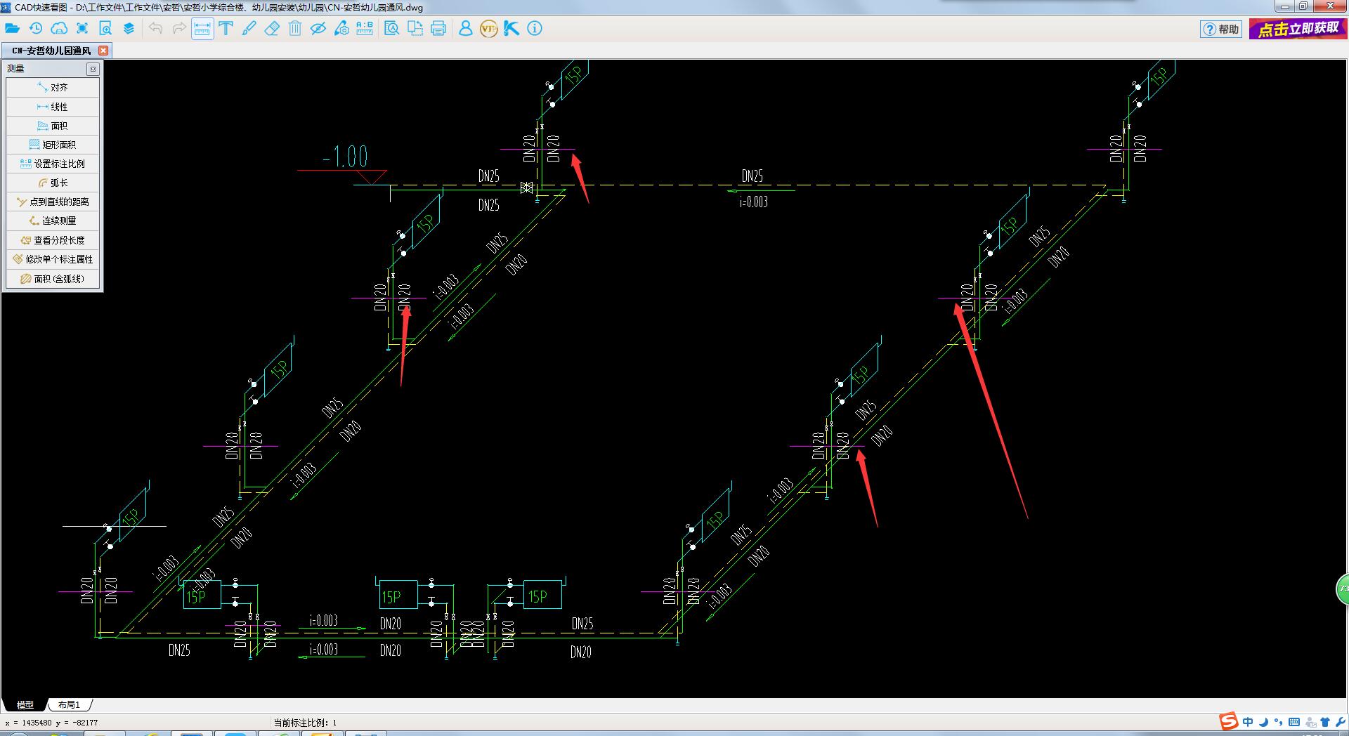Toggle Chinese punctuation mode icon
This screenshot has width=1349, height=736.
1278,722
